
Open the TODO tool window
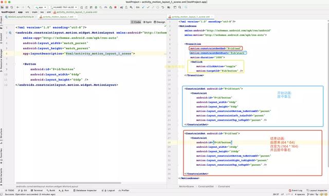pyautogui.click(x=10, y=190)
